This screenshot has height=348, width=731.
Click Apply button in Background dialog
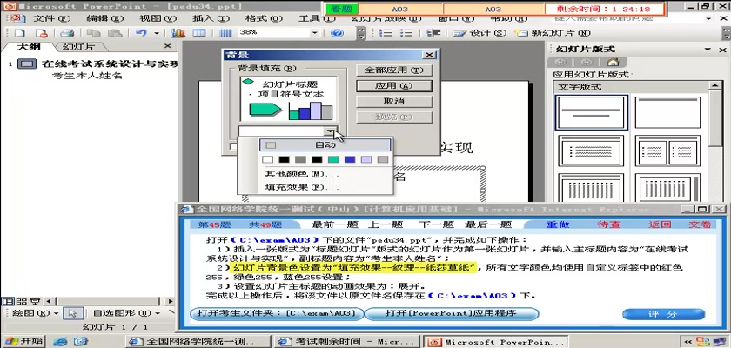coord(394,86)
